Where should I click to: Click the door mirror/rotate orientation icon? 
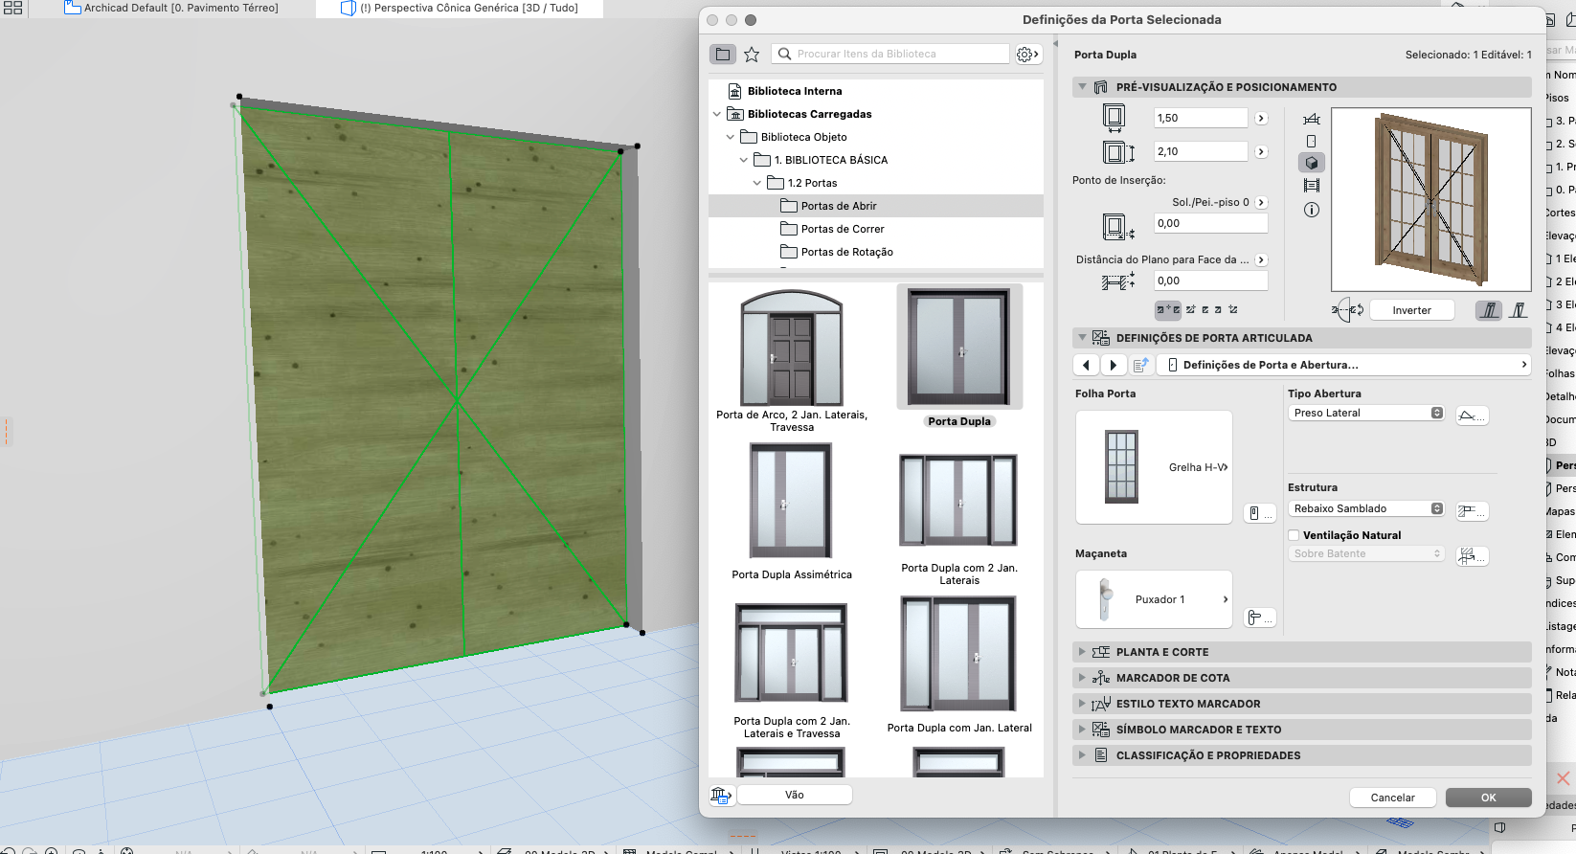point(1347,310)
